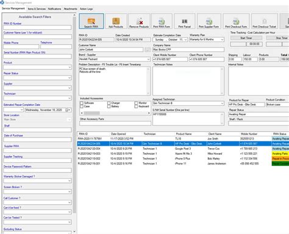
Task: Select the row for Joe Smith
Action: coord(183,139)
